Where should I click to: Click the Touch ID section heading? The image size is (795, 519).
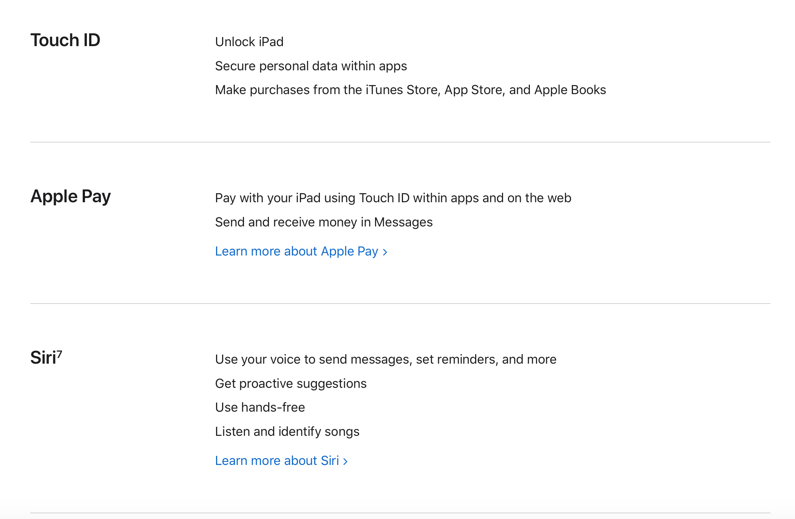pyautogui.click(x=65, y=40)
